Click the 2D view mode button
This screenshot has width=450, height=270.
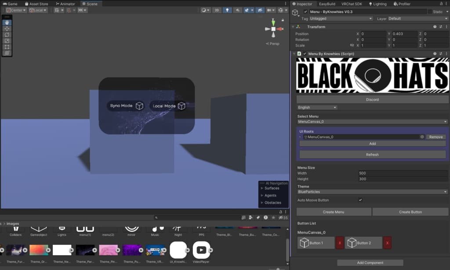[x=217, y=10]
